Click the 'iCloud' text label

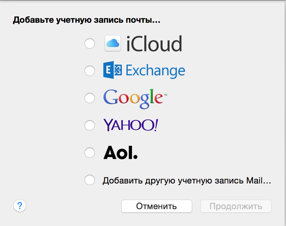[x=154, y=44]
